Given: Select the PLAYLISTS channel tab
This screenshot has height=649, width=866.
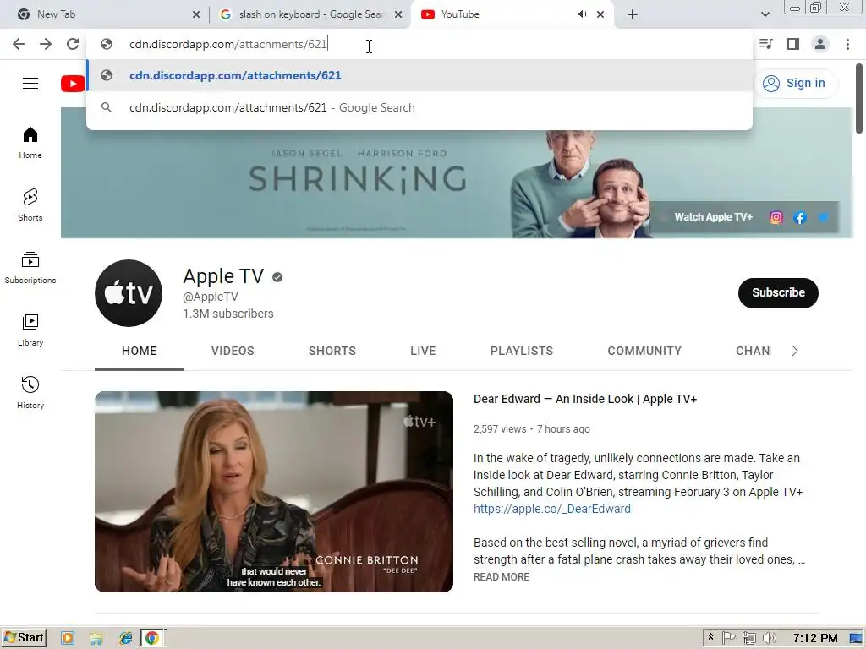Looking at the screenshot, I should (521, 351).
